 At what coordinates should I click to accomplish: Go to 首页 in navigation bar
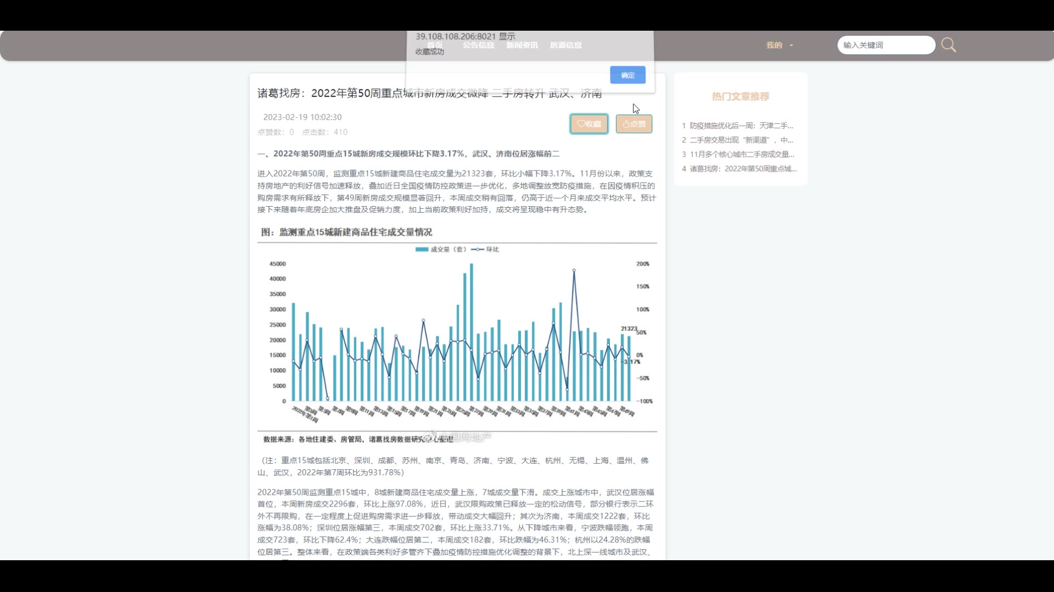pyautogui.click(x=434, y=45)
